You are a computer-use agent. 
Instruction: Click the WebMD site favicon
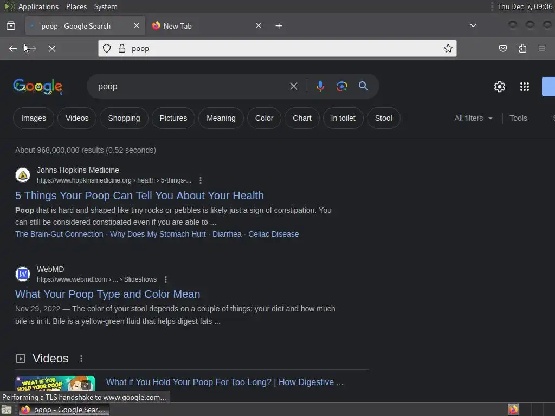click(x=23, y=274)
